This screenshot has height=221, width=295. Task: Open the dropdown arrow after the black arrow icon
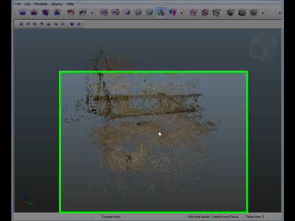92,13
